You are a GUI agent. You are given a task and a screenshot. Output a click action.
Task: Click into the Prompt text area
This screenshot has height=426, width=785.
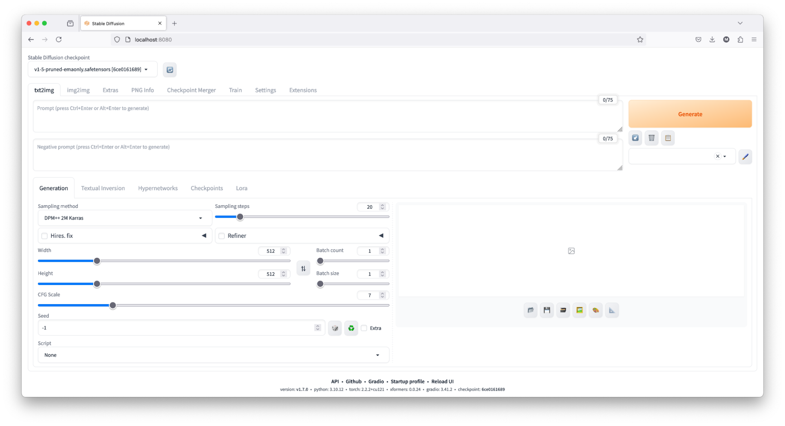[x=328, y=116]
